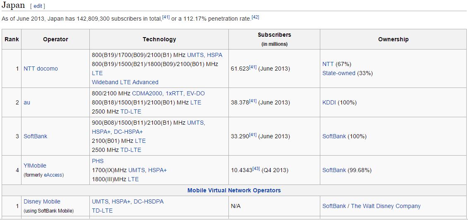468x220 pixels.
Task: Click '(using SoftBank Mobile)' text
Action: (x=49, y=211)
